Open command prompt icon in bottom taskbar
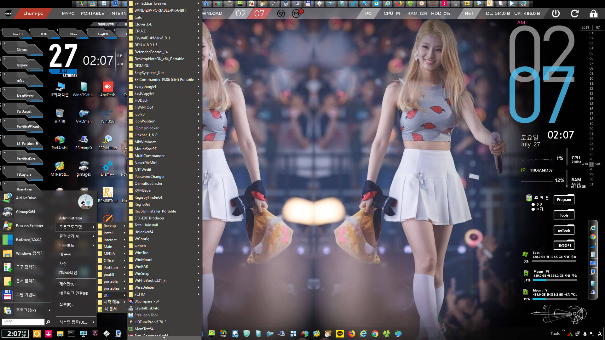605x340 pixels. click(x=72, y=334)
